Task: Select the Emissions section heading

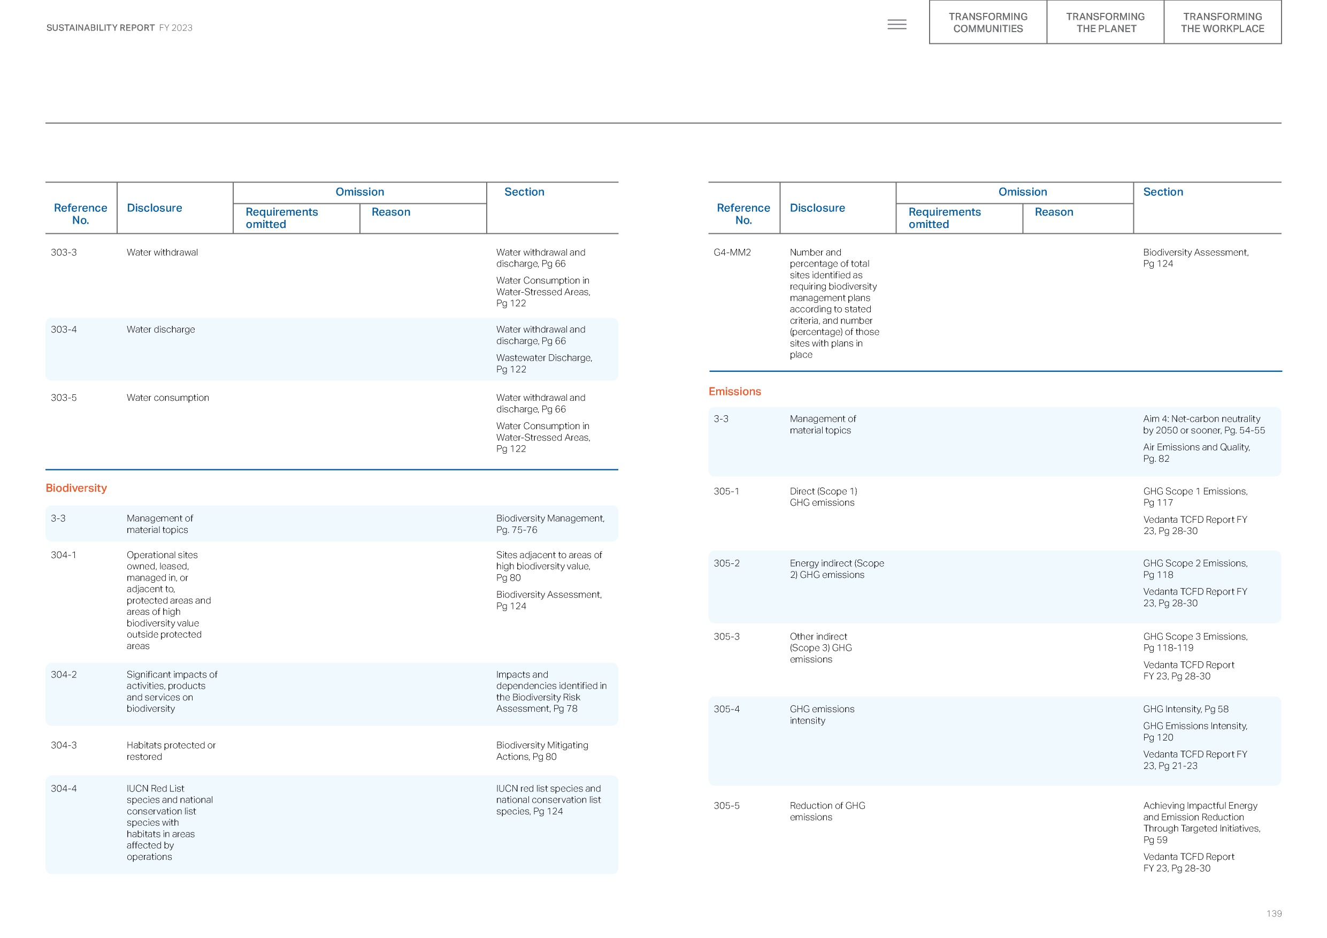Action: (734, 392)
